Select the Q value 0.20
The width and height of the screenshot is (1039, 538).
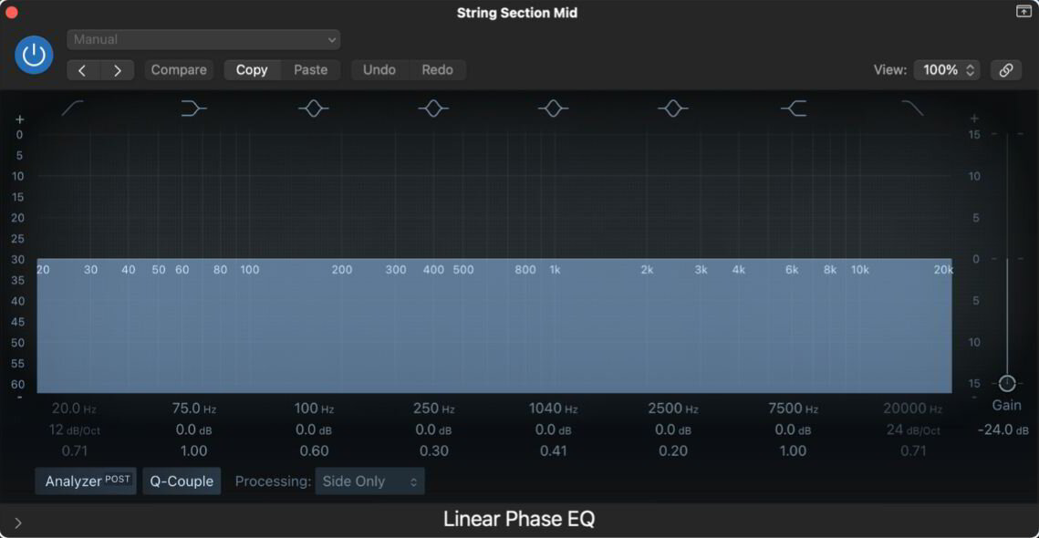pyautogui.click(x=673, y=451)
